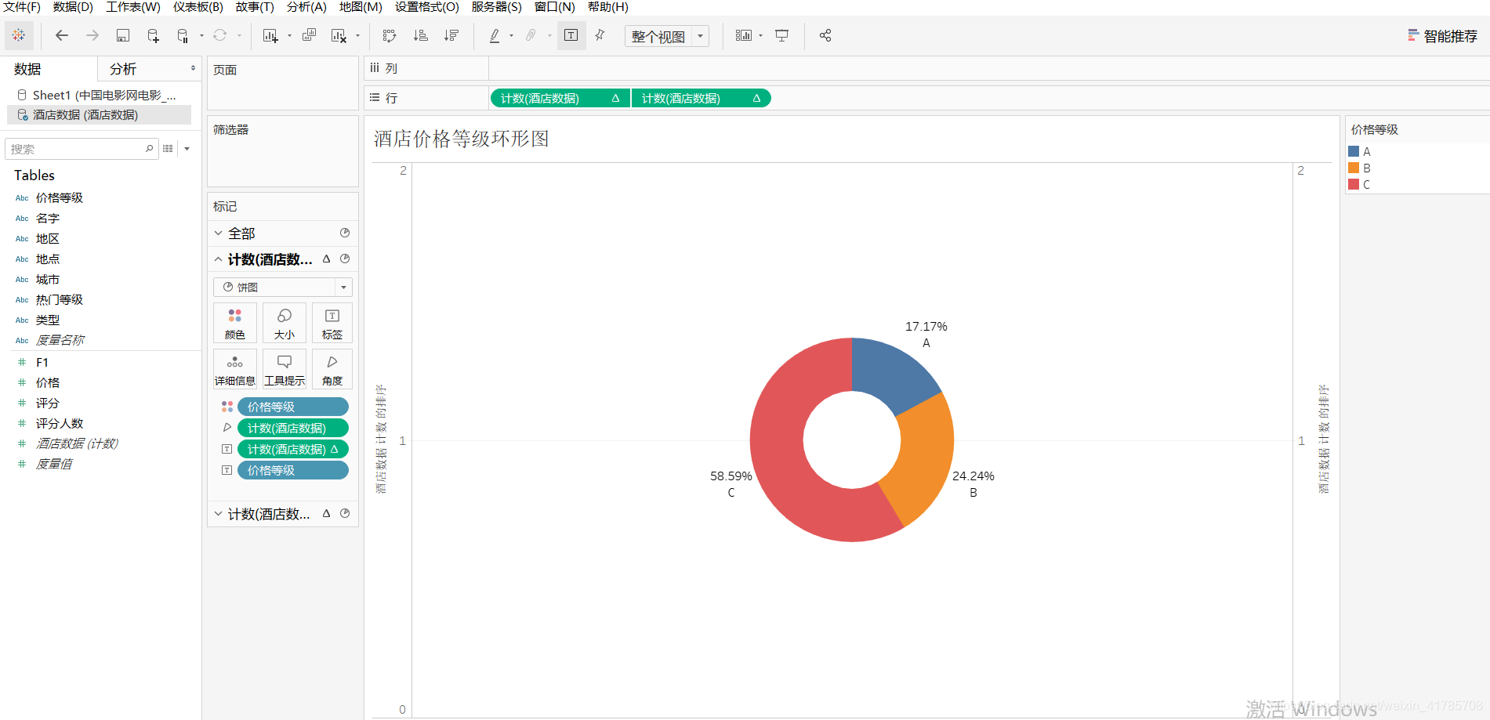The height and width of the screenshot is (720, 1490).
Task: Click the orange B swatch in 价格等级 legend
Action: coord(1355,168)
